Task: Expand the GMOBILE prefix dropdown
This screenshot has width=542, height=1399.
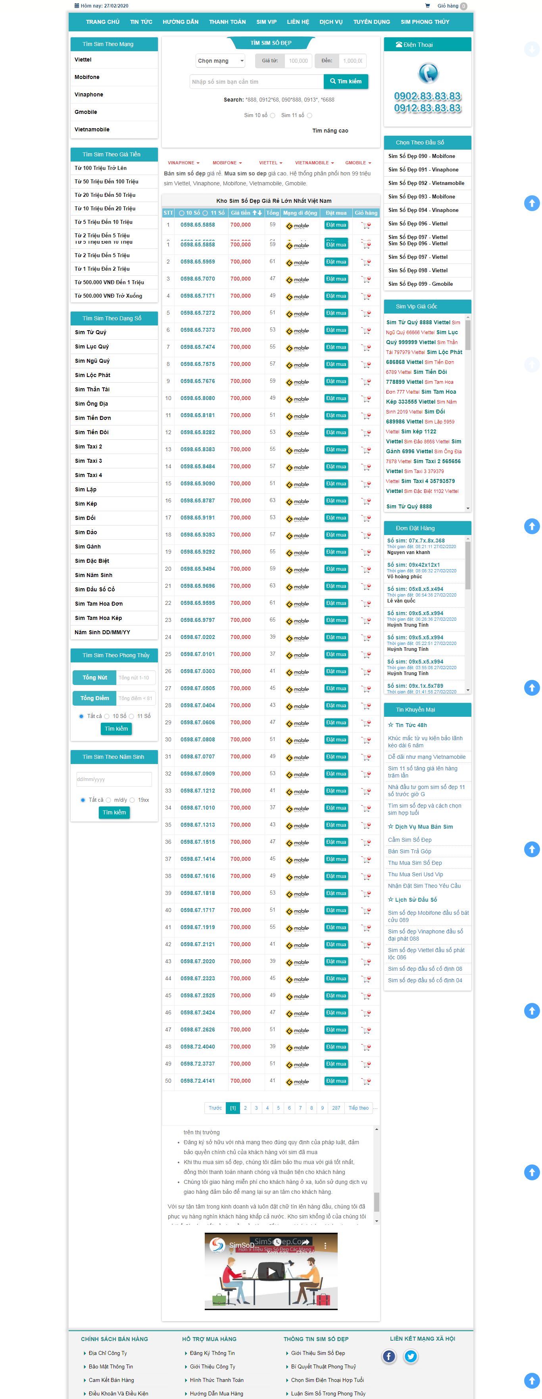Action: click(x=358, y=163)
